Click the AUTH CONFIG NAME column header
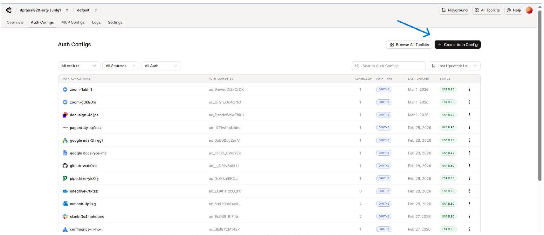This screenshot has width=544, height=235. pos(76,79)
